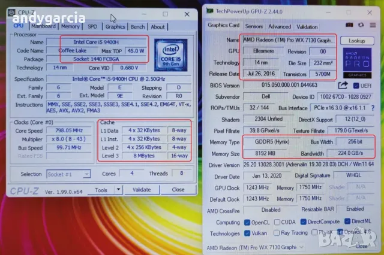Image resolution: width=384 pixels, height=255 pixels.
Task: Click the Bus Speed 99.71 MHz value
Action: pyautogui.click(x=69, y=147)
